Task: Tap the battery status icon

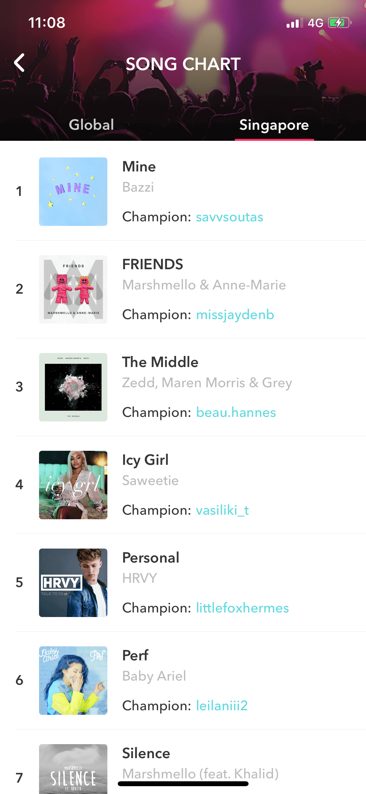Action: 340,23
